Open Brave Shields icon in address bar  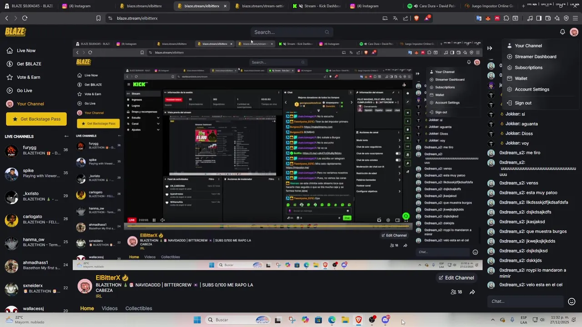point(416,18)
